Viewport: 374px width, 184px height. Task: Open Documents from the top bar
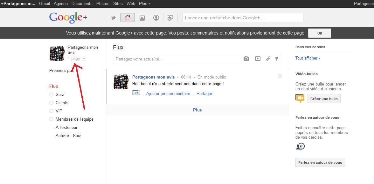pos(82,3)
